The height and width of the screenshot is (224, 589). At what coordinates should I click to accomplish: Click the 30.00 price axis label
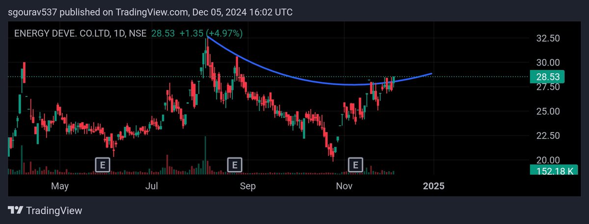548,63
